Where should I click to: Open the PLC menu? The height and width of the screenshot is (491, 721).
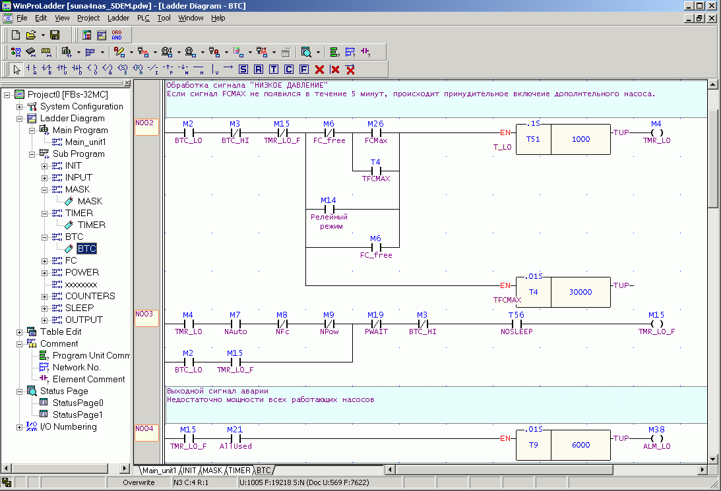pos(143,18)
